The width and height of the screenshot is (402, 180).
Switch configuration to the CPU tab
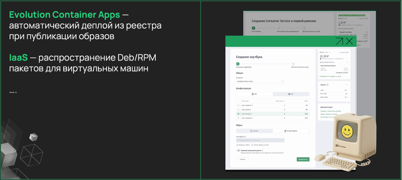pos(254,94)
